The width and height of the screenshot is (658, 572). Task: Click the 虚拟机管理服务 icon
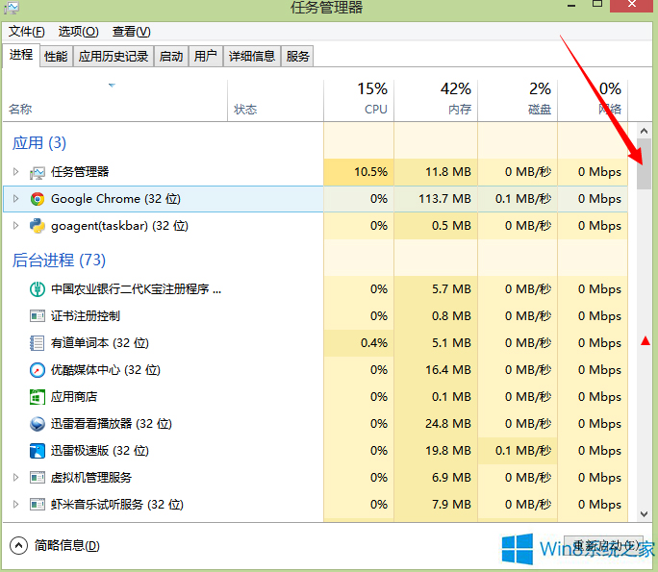pos(37,477)
